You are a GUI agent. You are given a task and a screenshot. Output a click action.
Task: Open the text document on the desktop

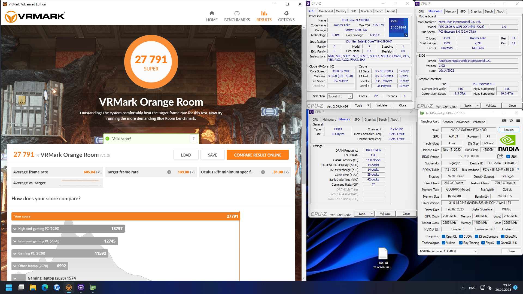pyautogui.click(x=383, y=258)
